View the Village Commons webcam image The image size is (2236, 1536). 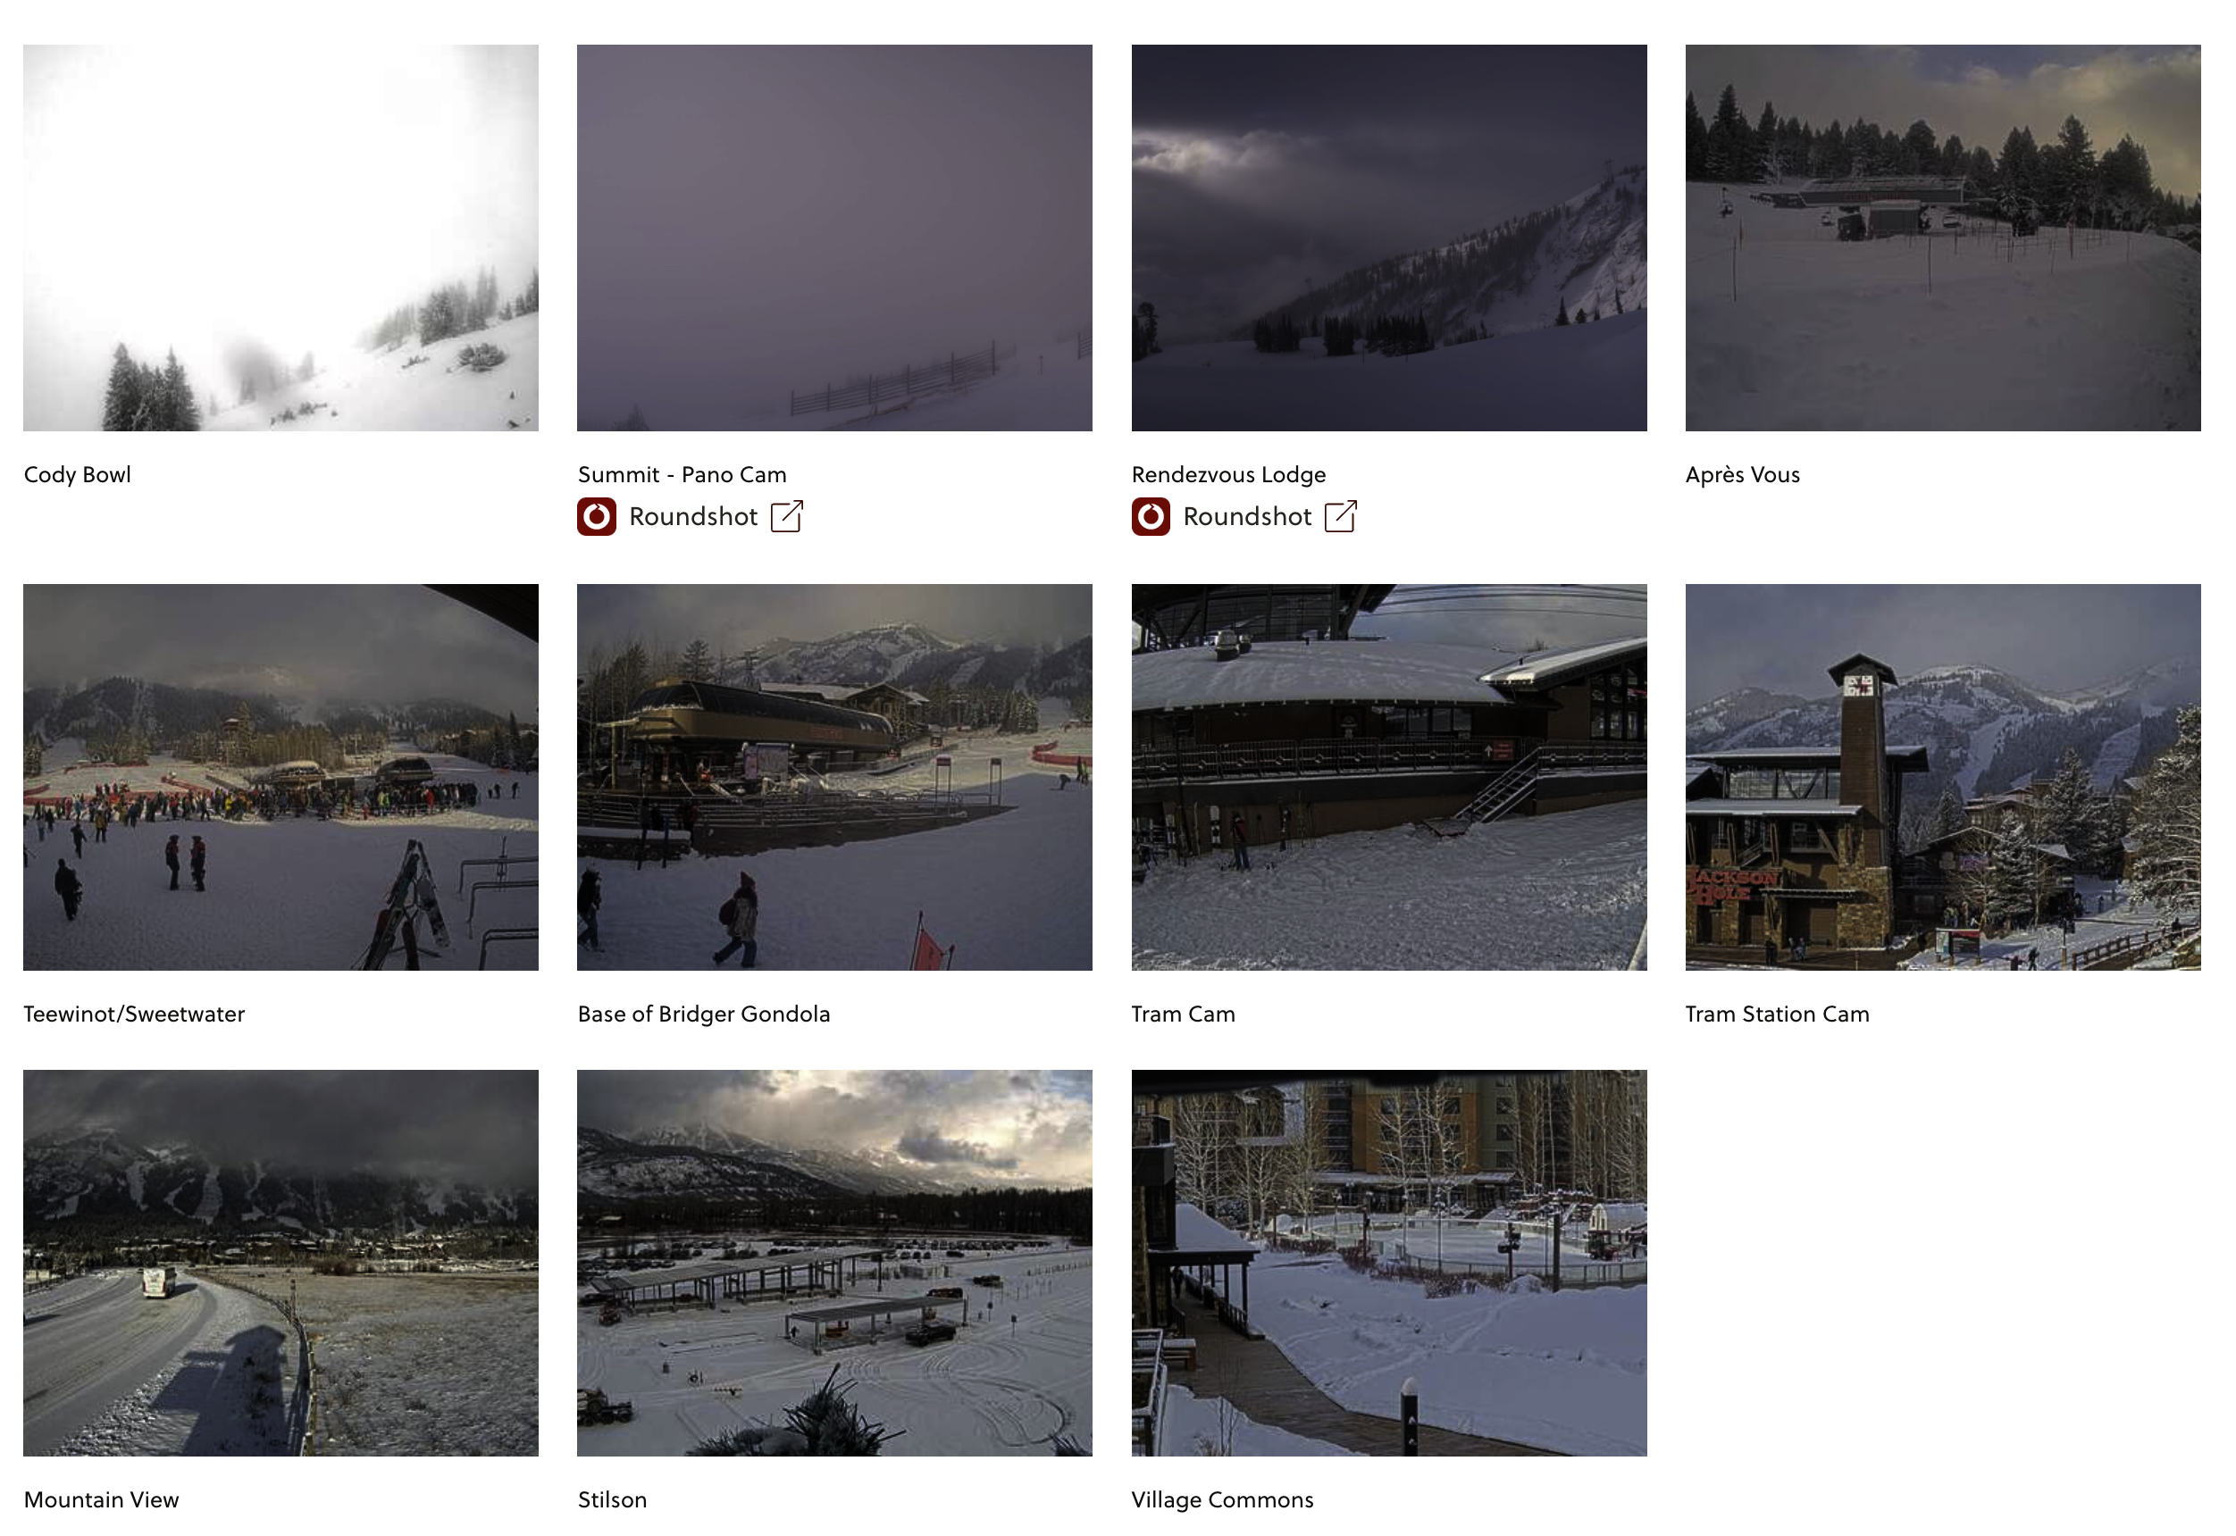pyautogui.click(x=1389, y=1264)
